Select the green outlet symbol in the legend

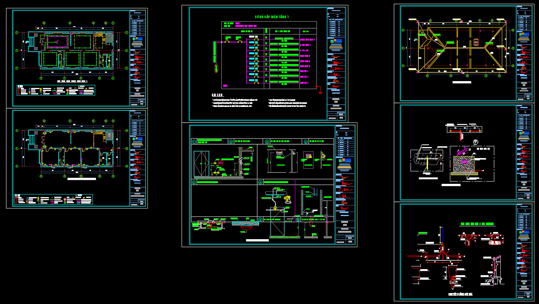[55, 91]
